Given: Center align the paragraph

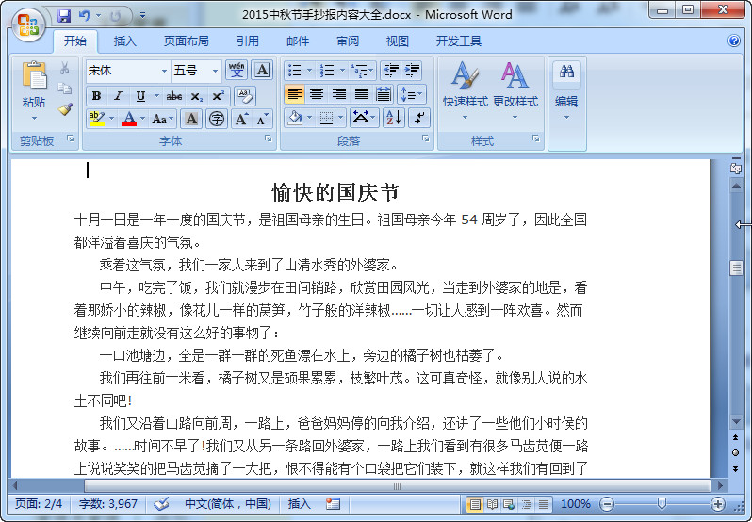Looking at the screenshot, I should 317,94.
